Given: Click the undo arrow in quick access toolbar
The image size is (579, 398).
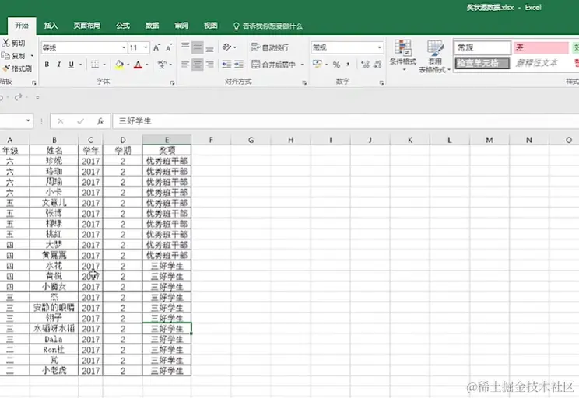Looking at the screenshot, I should pyautogui.click(x=2, y=98).
